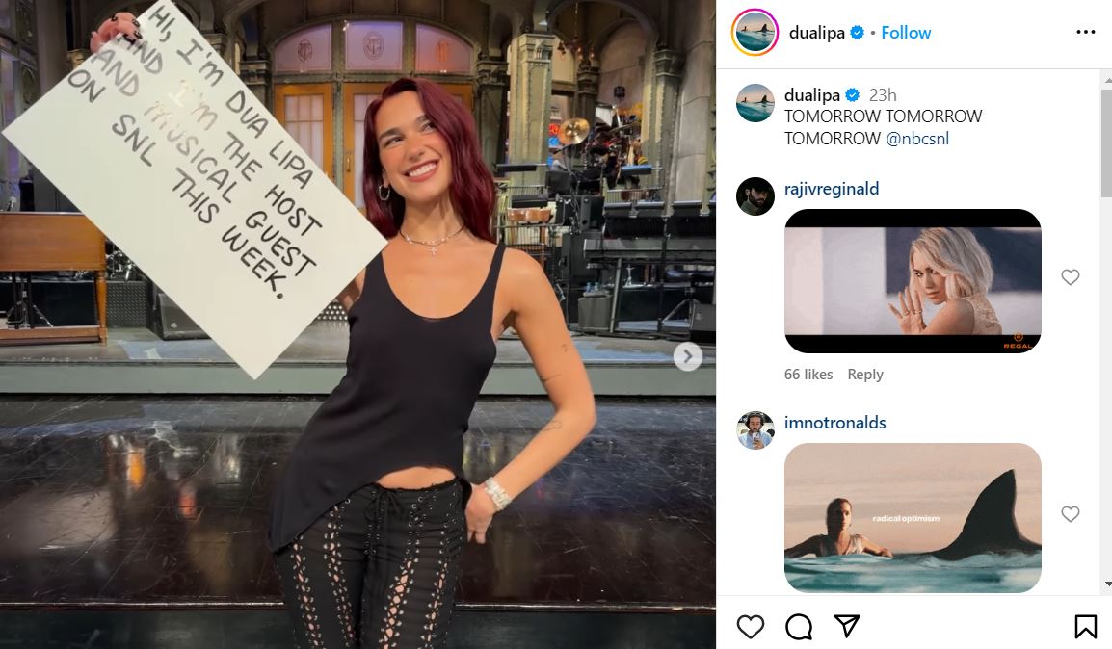Visit the imnotronalds username link

[x=834, y=423]
